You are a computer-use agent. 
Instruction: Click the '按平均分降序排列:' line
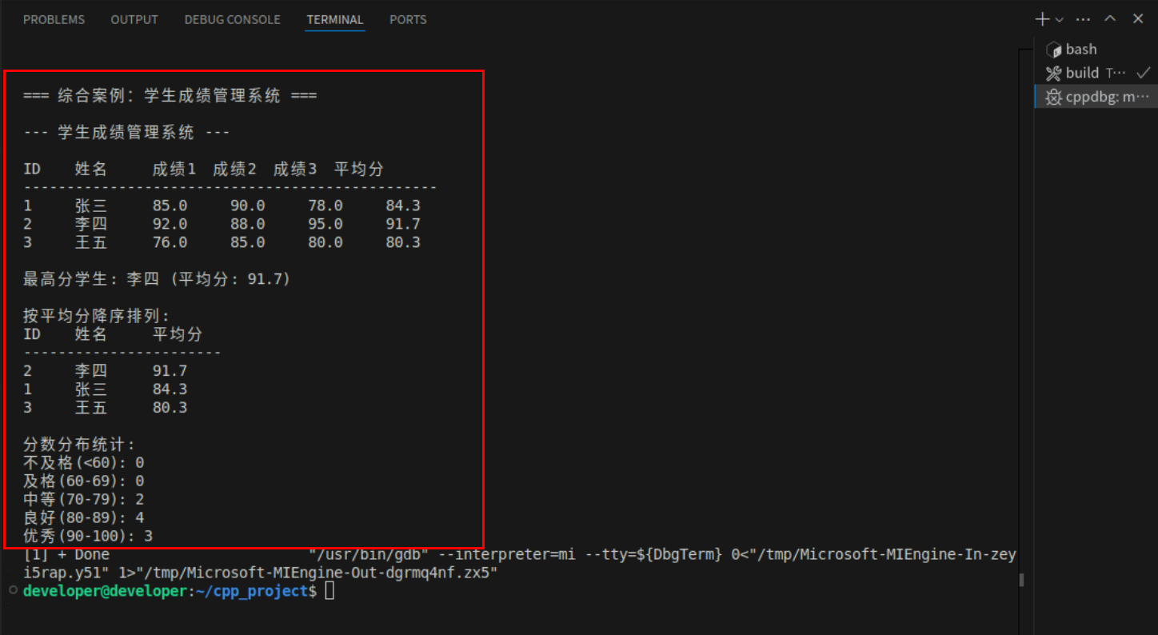[97, 317]
